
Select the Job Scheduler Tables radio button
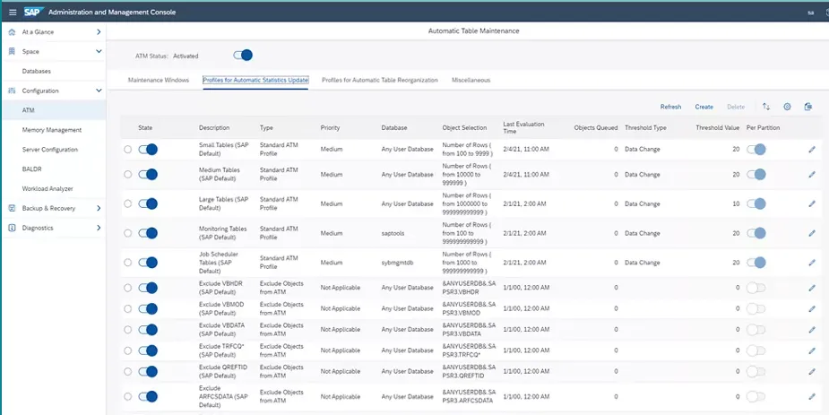click(x=128, y=263)
